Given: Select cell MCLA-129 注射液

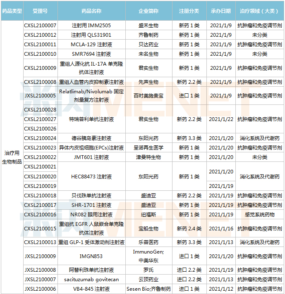Looking at the screenshot, I should tap(91, 45).
